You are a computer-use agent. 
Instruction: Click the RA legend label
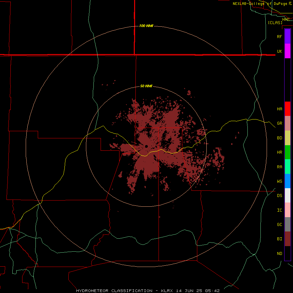[279, 167]
